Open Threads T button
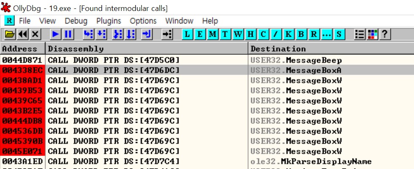414x169 pixels. click(x=225, y=35)
